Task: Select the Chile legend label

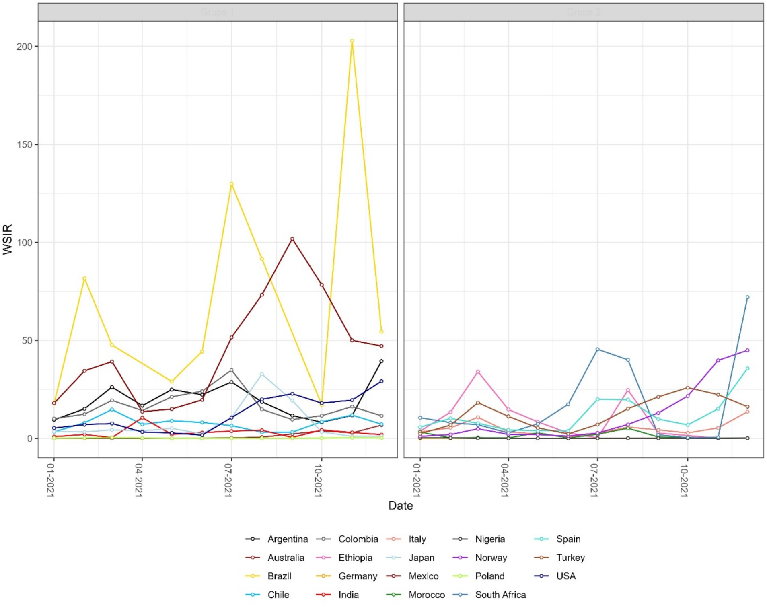Action: (x=278, y=595)
